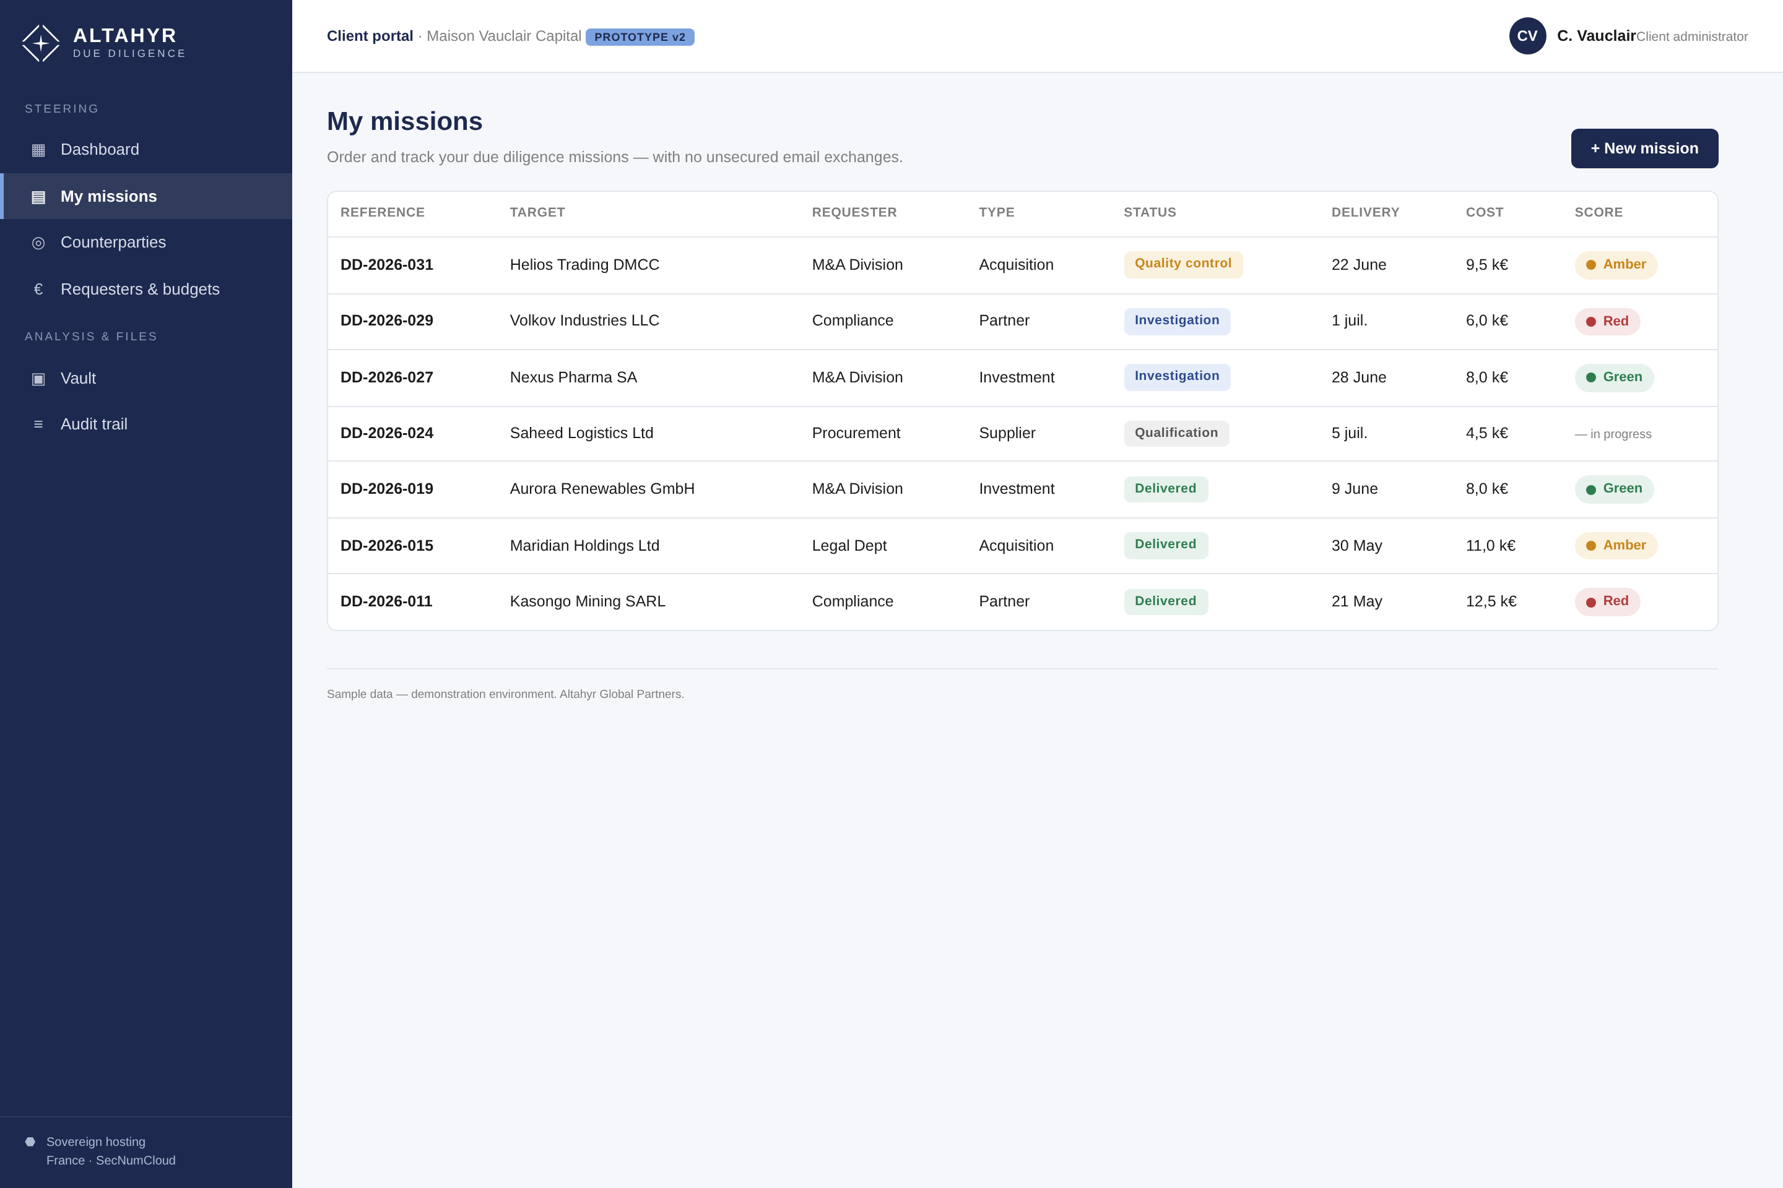Create a new mission with + New mission
This screenshot has width=1783, height=1188.
1644,148
